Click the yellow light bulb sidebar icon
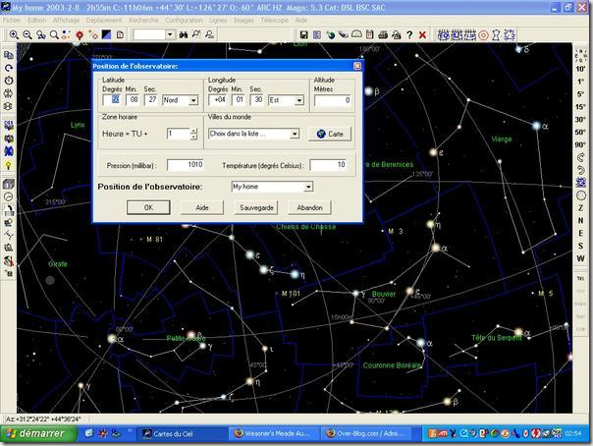 (8, 165)
